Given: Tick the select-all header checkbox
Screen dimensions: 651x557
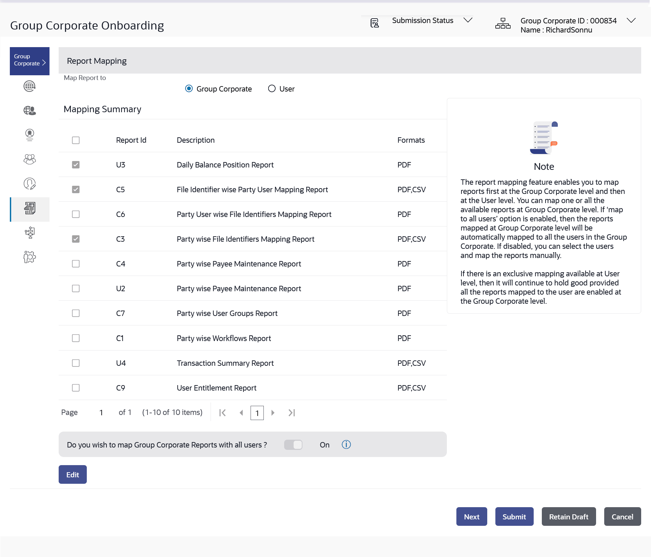Looking at the screenshot, I should coord(76,140).
